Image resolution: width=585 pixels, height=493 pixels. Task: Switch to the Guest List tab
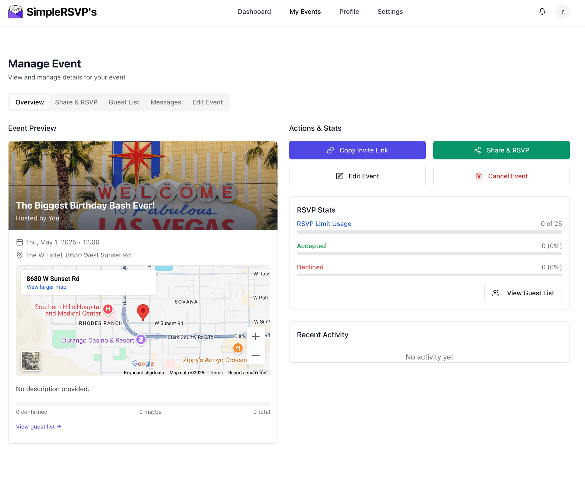[124, 102]
